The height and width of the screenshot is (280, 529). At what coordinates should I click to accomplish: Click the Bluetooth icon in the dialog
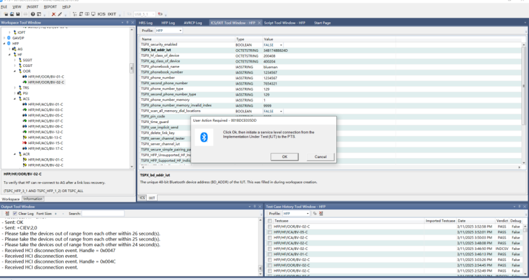(204, 137)
